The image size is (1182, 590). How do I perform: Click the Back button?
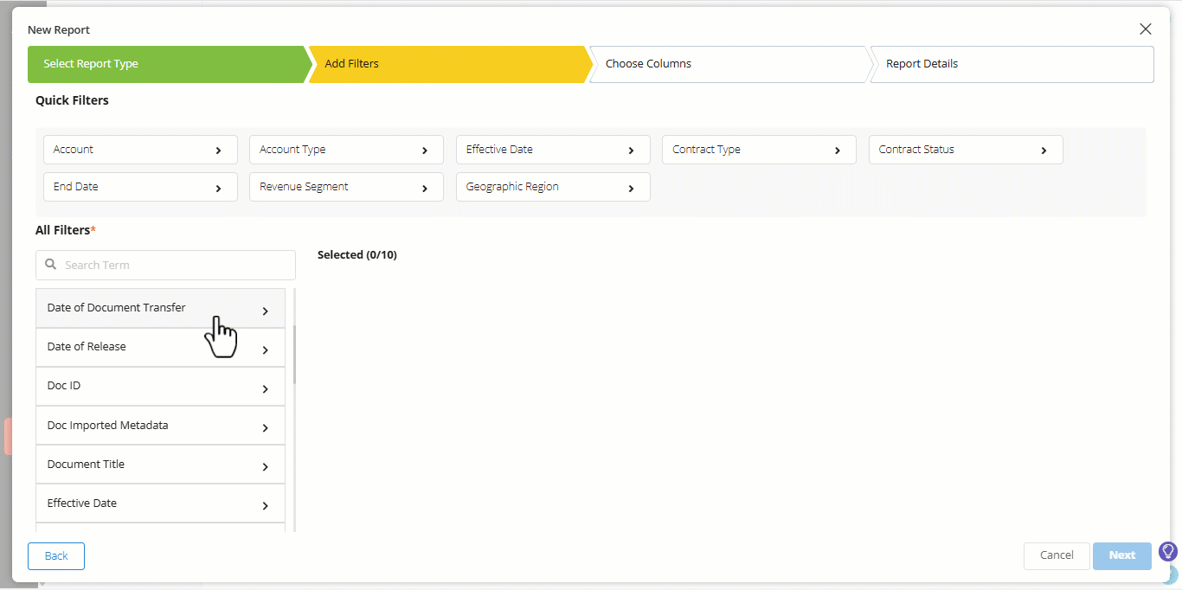[56, 556]
